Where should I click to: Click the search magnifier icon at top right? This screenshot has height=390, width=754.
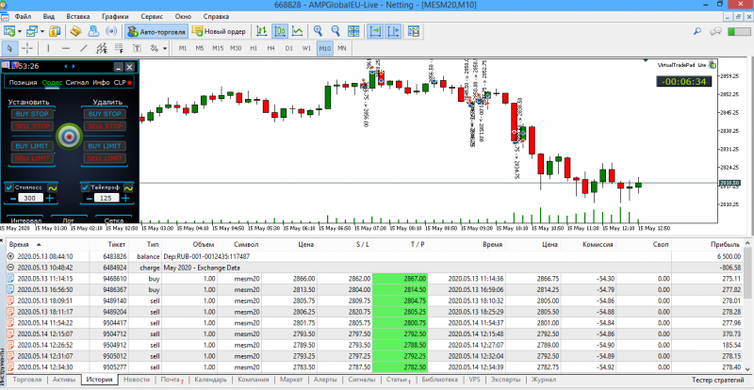(x=697, y=31)
